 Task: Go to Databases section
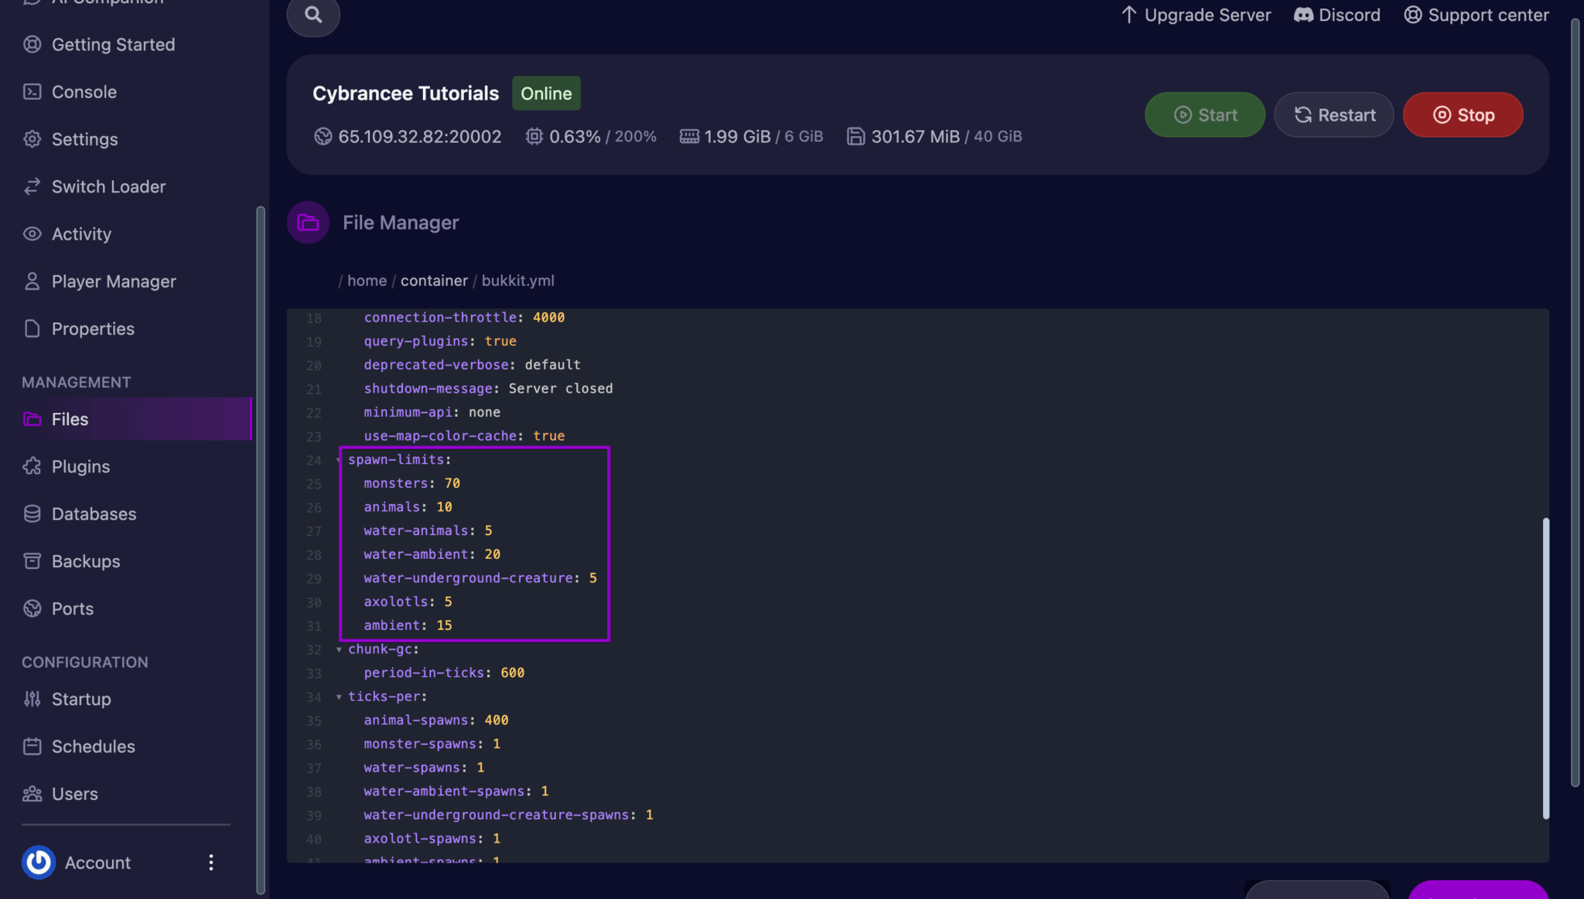(93, 514)
